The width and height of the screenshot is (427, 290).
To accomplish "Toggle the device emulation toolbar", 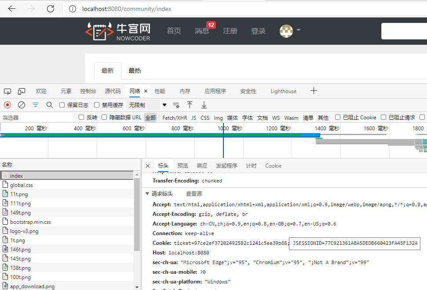I will [21, 91].
